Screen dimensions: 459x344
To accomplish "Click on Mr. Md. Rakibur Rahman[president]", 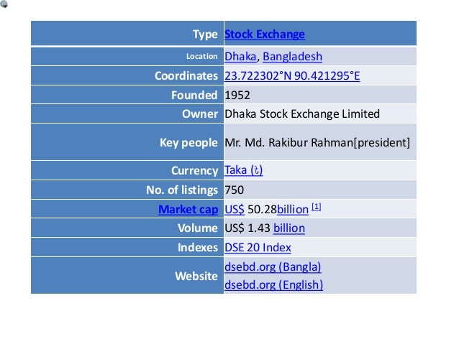I will (x=317, y=142).
